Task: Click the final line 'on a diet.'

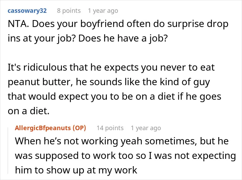Action: [29, 111]
